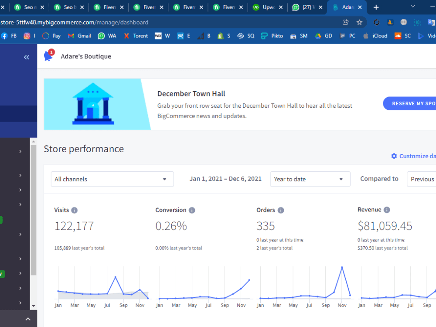Open the Shopify S bookmark
The width and height of the screenshot is (436, 327).
click(x=224, y=36)
